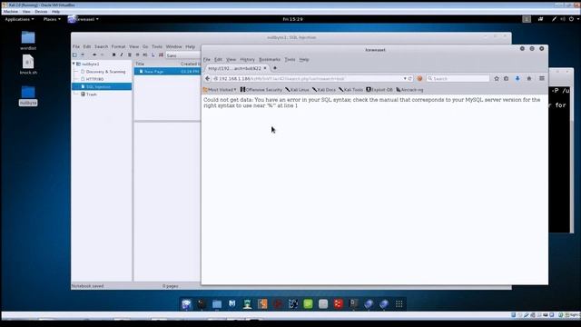Image resolution: width=581 pixels, height=327 pixels.
Task: Open the Kali Docs bookmark
Action: [324, 90]
